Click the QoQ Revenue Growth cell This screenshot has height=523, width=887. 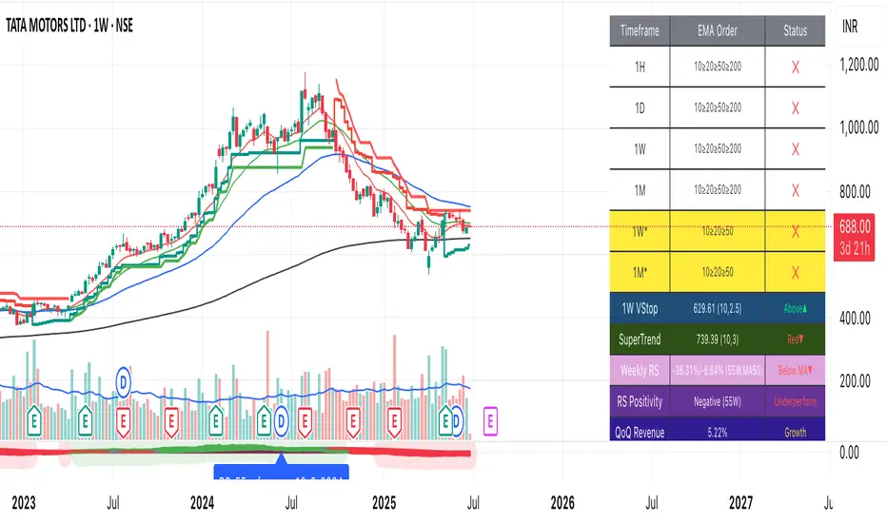click(x=795, y=433)
